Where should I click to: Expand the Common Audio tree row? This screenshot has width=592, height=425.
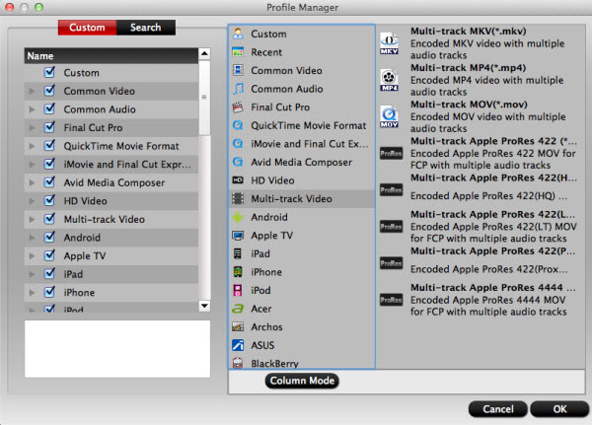point(33,109)
